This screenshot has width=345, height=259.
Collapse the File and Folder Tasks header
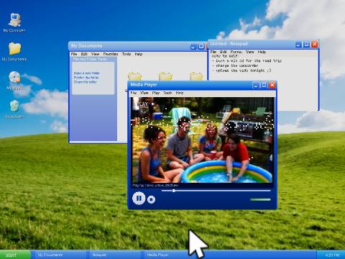pyautogui.click(x=94, y=59)
